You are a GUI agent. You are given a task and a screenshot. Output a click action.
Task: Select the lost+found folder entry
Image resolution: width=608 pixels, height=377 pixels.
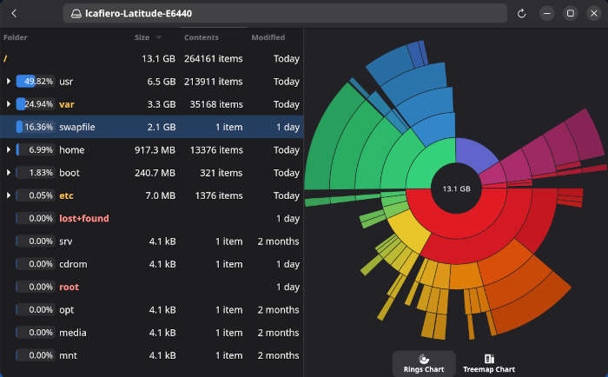pos(83,218)
